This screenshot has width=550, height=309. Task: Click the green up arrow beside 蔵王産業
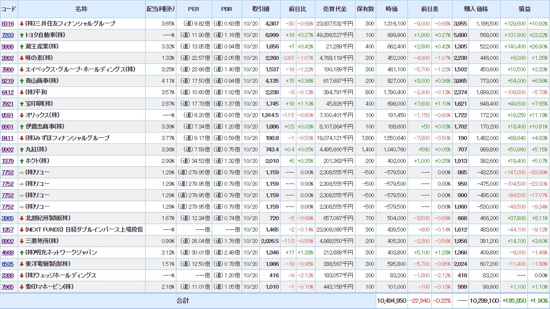[21, 47]
